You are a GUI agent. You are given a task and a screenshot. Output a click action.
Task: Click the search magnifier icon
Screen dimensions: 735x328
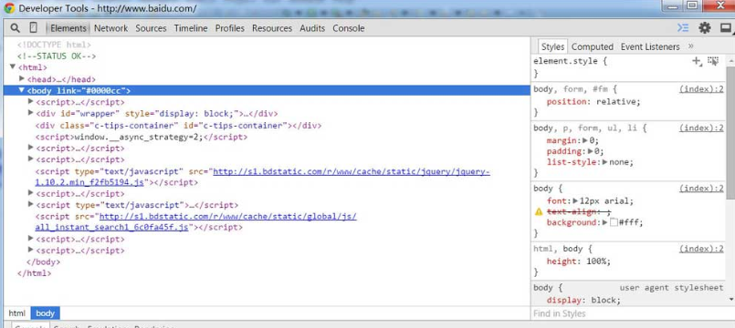[15, 28]
